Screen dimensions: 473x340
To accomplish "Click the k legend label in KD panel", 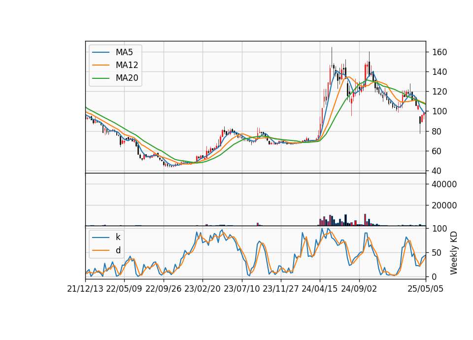I will coord(118,237).
